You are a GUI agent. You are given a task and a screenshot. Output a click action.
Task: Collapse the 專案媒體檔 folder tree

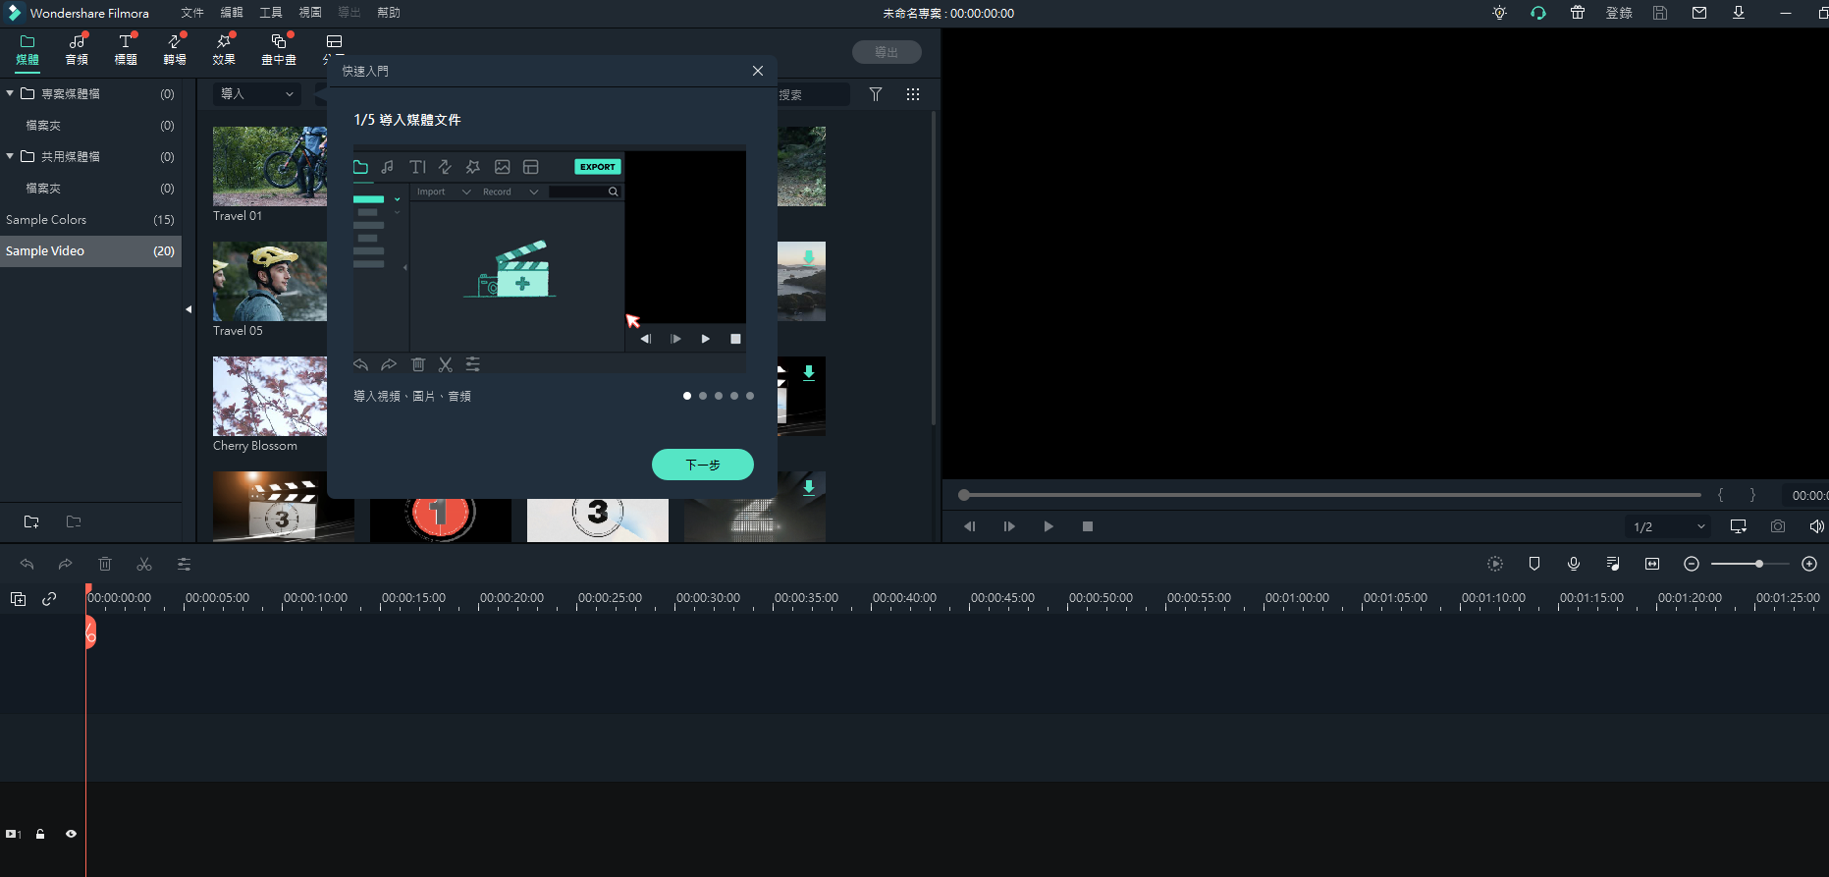click(10, 93)
